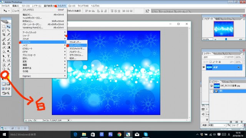246x138 pixels.
Task: Select the Eraser tool
Action: point(4,48)
